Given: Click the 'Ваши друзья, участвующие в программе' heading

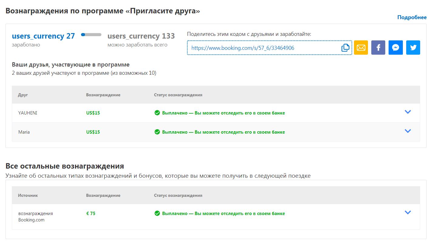Looking at the screenshot, I should click(x=71, y=65).
